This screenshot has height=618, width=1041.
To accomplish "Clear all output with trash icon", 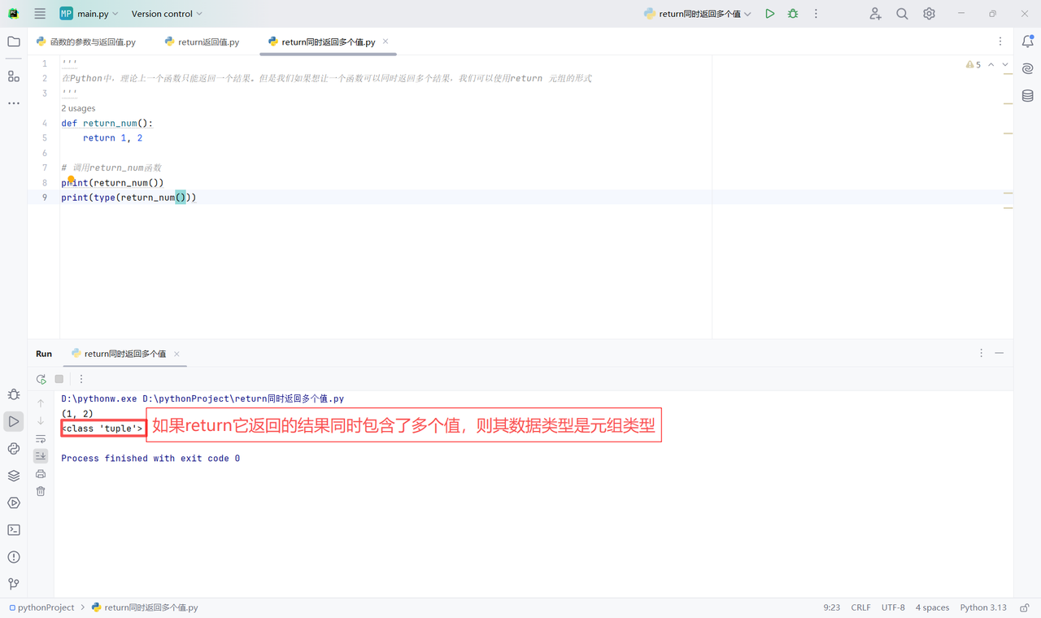I will [40, 491].
